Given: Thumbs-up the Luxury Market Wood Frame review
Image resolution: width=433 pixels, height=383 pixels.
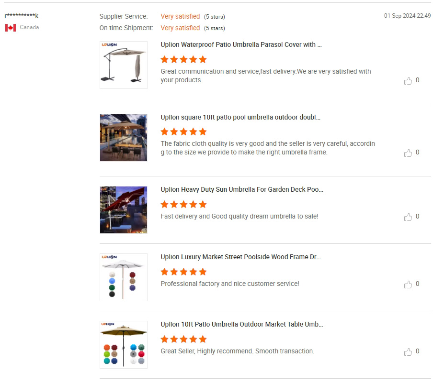Looking at the screenshot, I should pyautogui.click(x=408, y=285).
